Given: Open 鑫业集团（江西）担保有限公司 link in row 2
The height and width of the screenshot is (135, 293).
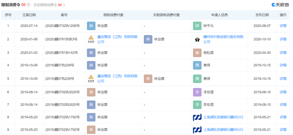Looking at the screenshot, I should (x=117, y=39).
